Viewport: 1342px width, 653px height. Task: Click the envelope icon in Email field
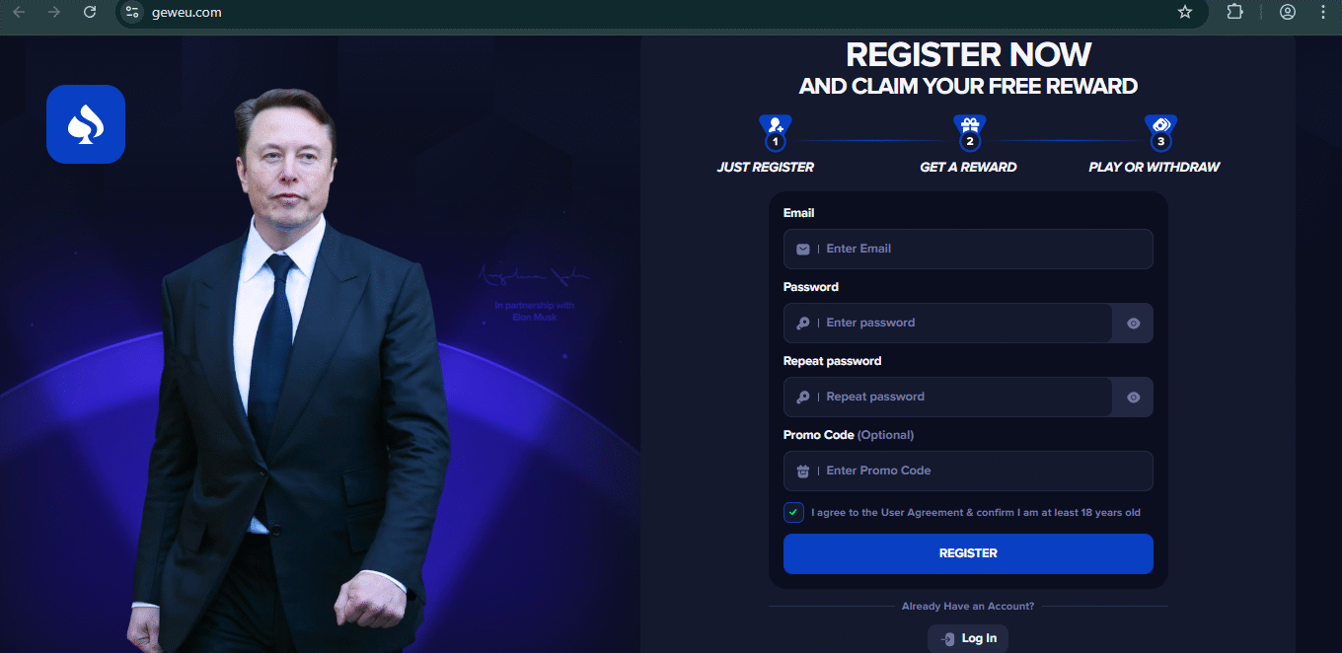(802, 249)
